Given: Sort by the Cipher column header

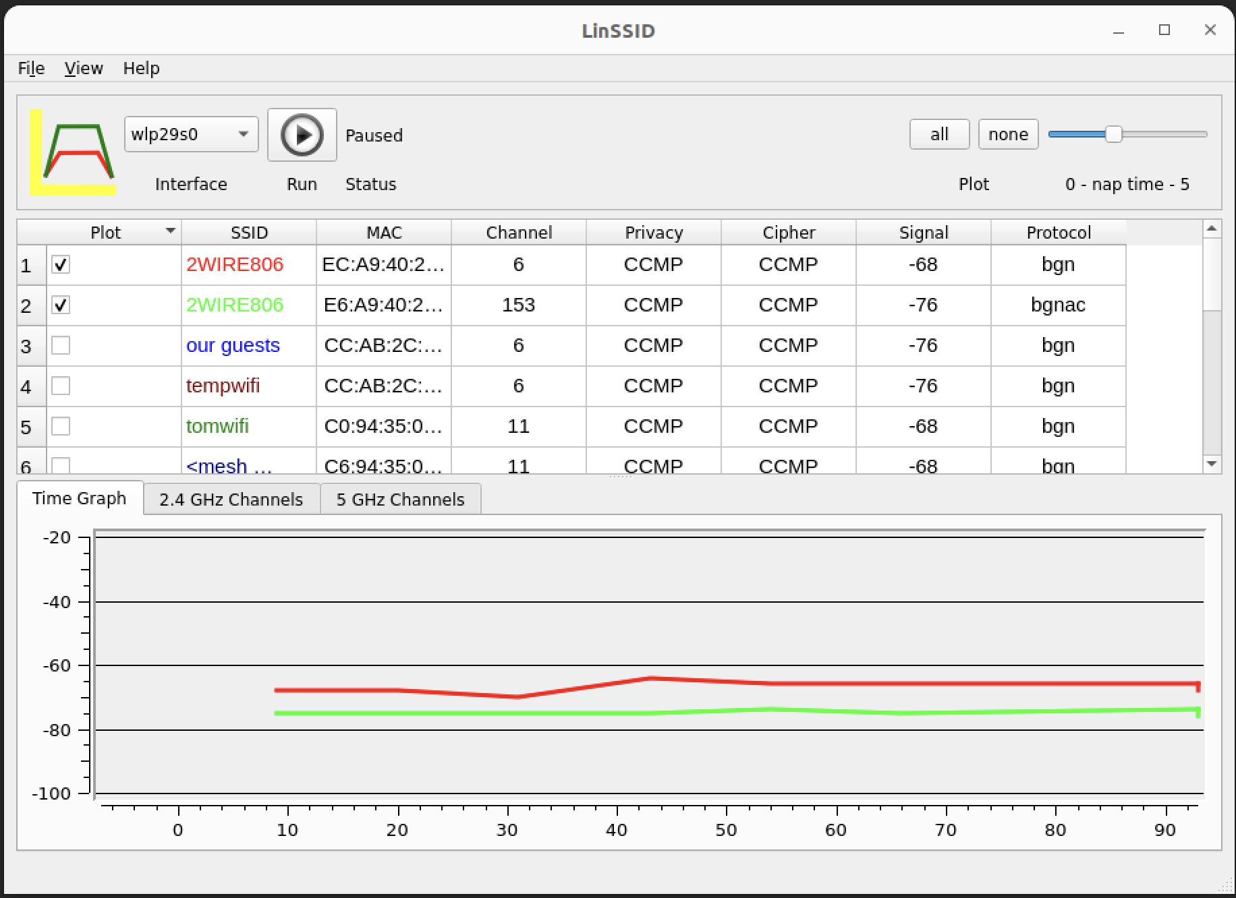Looking at the screenshot, I should (789, 233).
